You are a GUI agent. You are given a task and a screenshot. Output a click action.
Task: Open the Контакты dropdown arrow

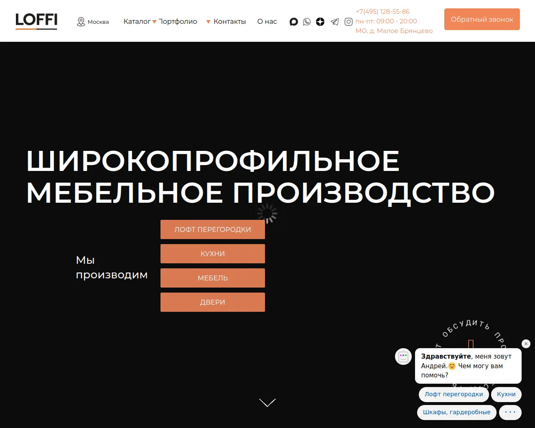[208, 22]
